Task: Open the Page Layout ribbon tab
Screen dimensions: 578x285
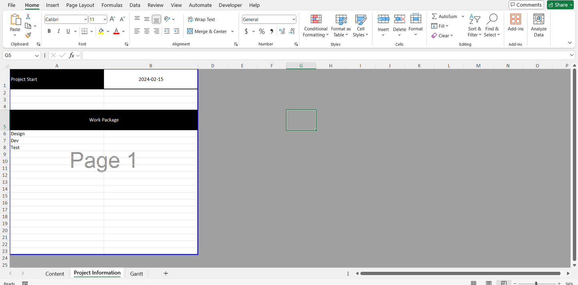Action: [80, 5]
